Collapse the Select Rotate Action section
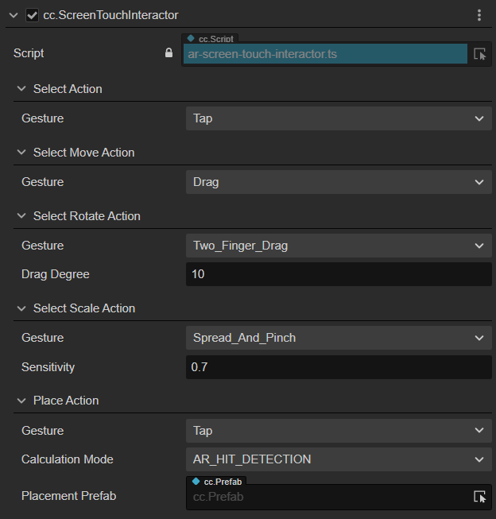Viewport: 496px width, 519px height. point(21,216)
